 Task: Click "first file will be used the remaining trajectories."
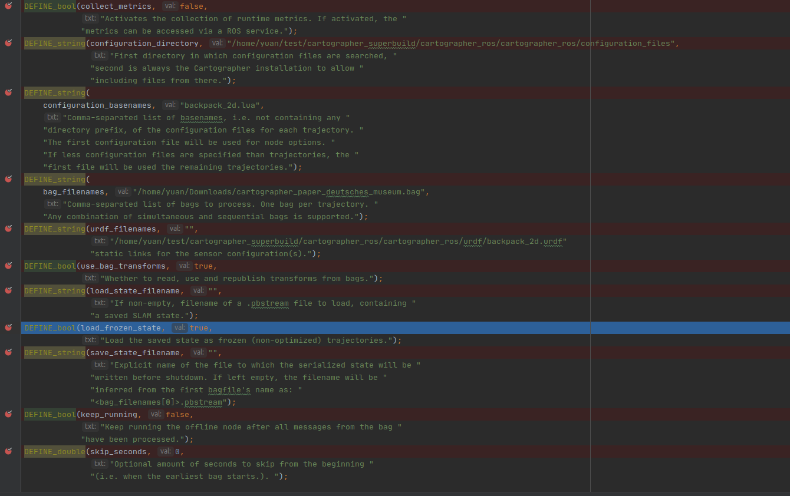[x=168, y=167]
